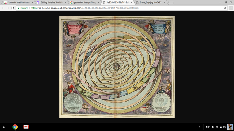This screenshot has width=234, height=131.
Task: Close the Slave_Ship.jpg tab
Action: [x=165, y=3]
